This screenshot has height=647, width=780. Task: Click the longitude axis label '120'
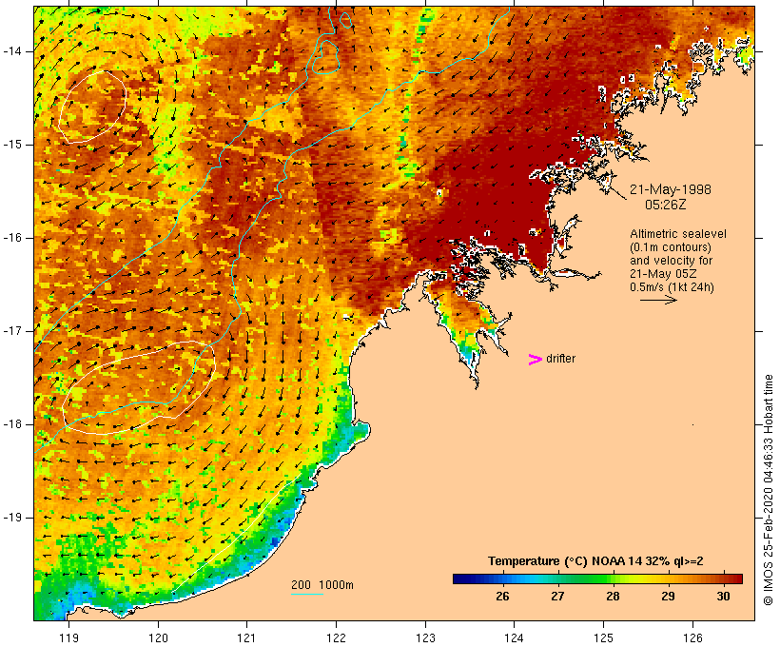click(x=158, y=637)
